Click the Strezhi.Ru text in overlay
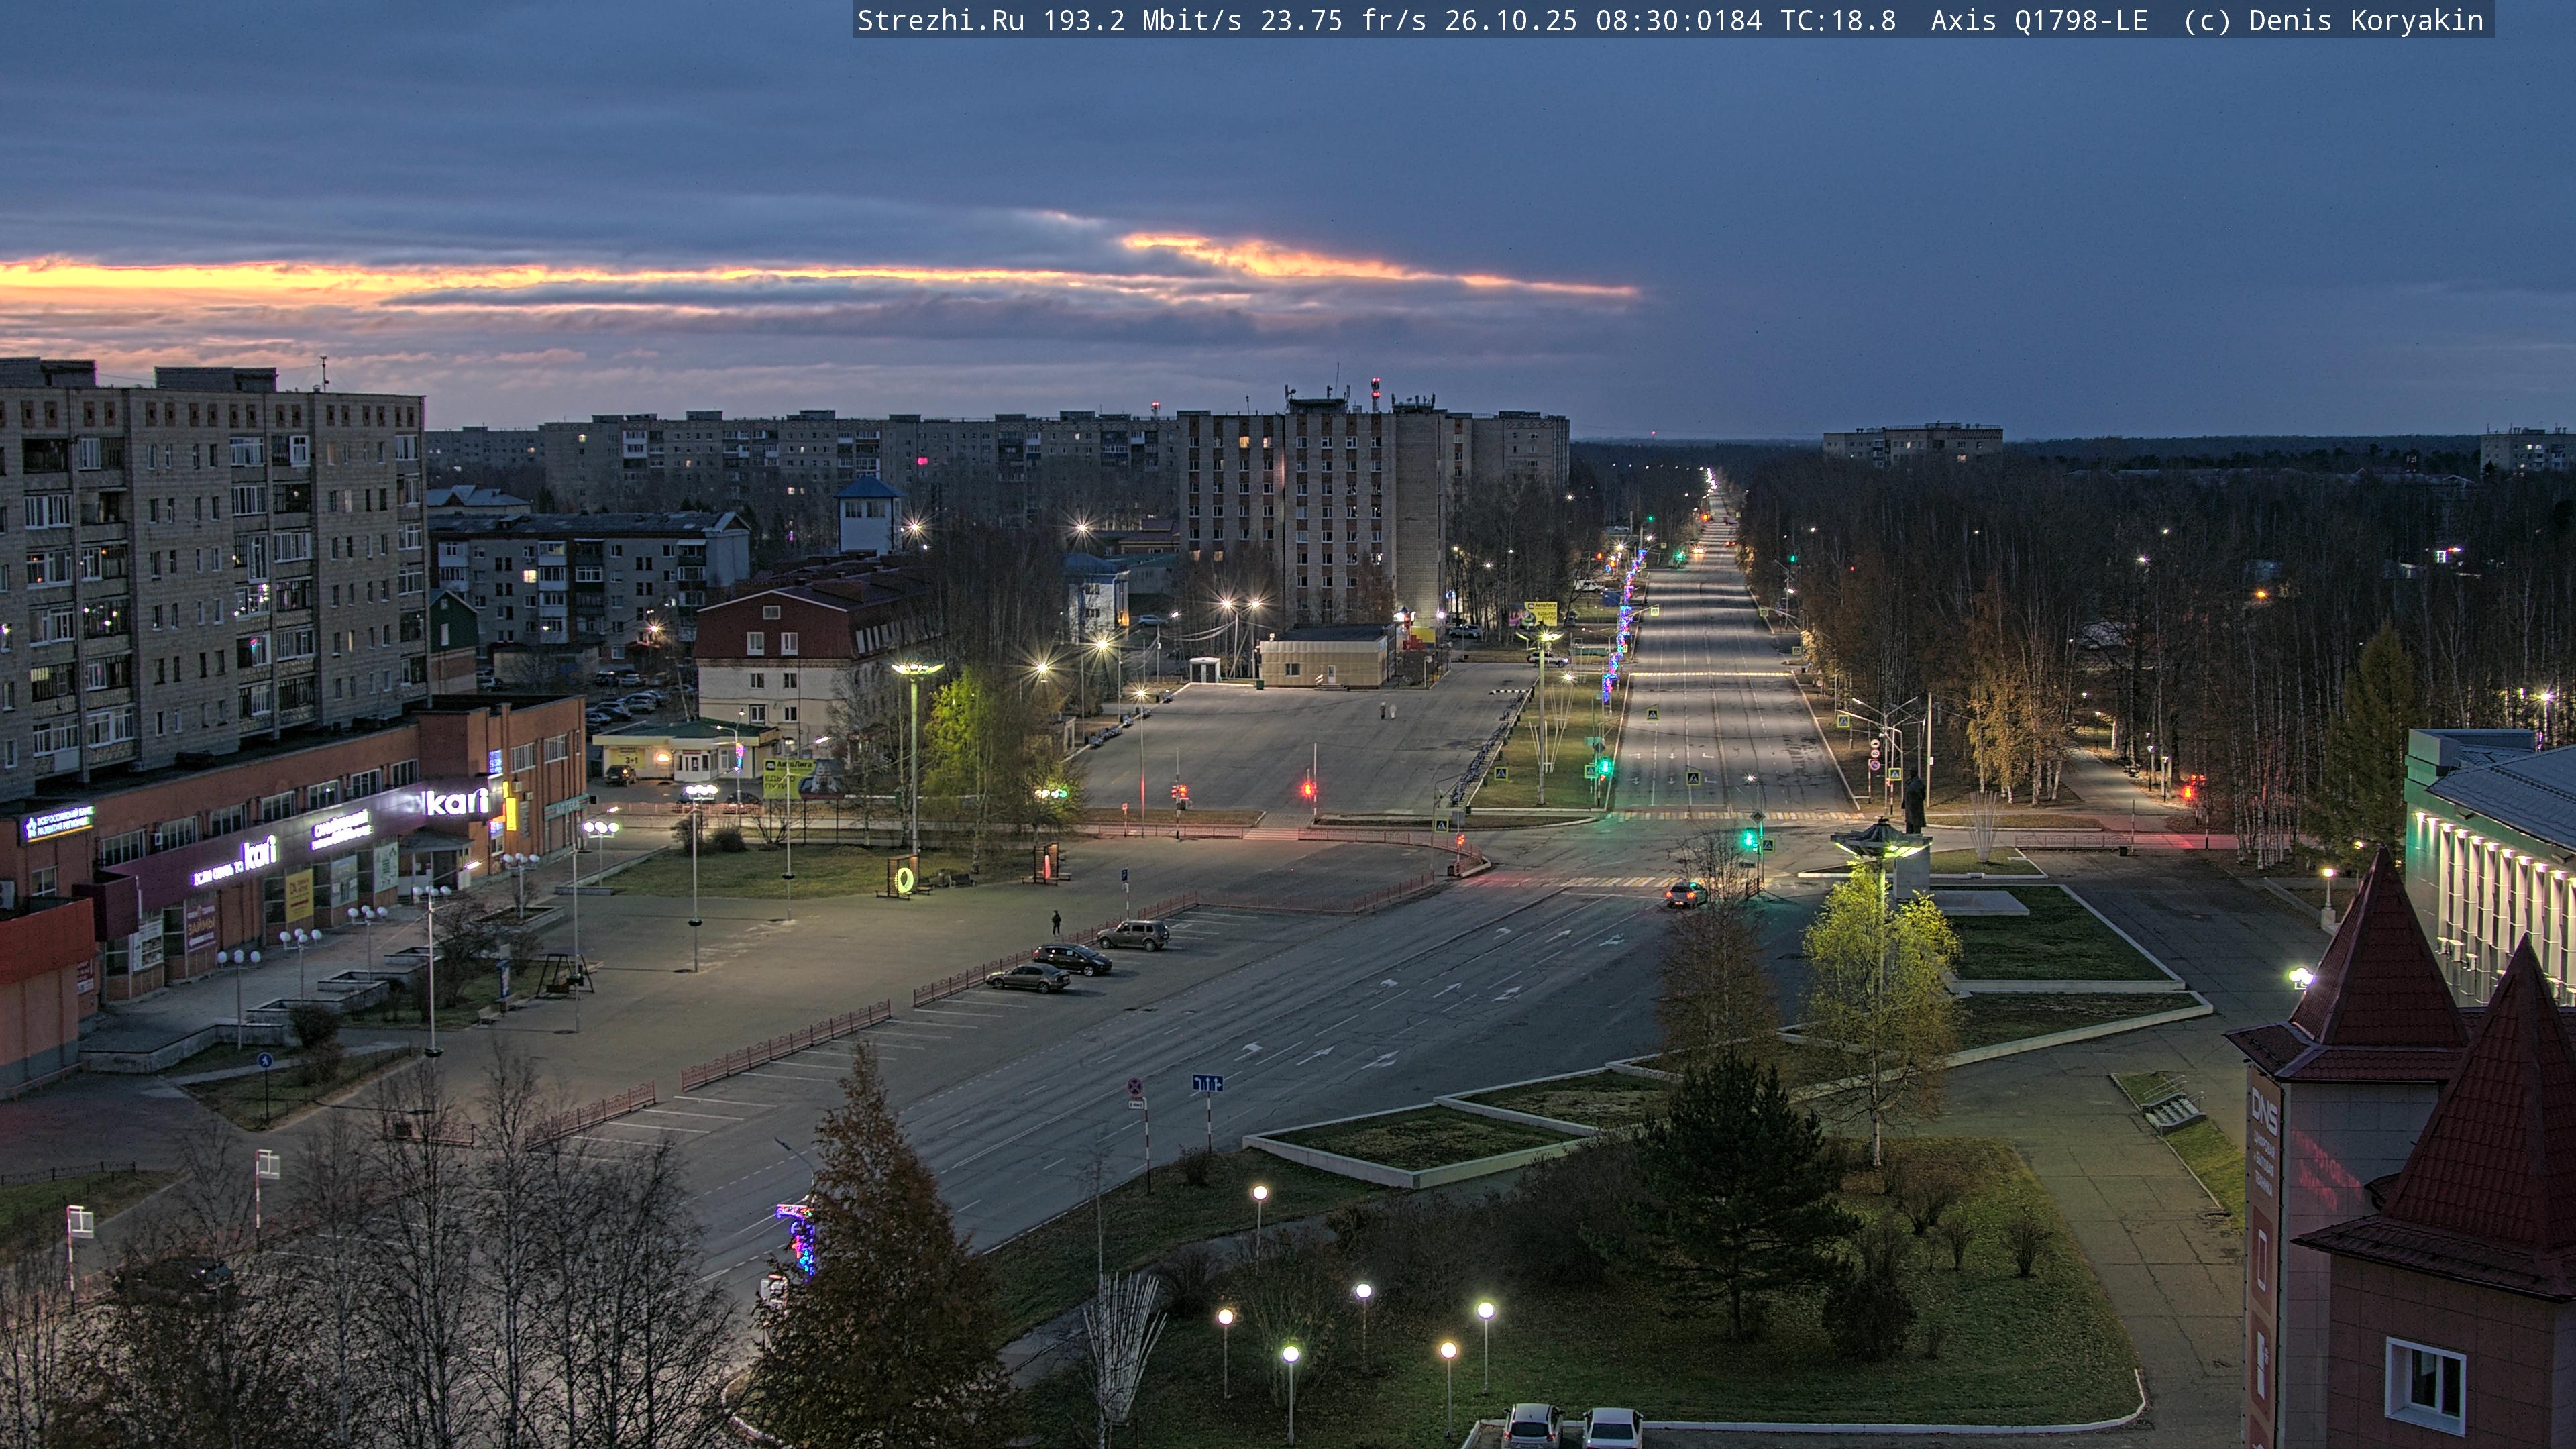Image resolution: width=2576 pixels, height=1449 pixels. pyautogui.click(x=940, y=20)
